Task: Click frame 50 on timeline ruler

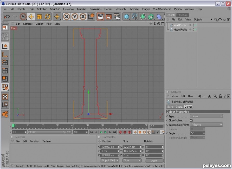Action: [x=87, y=125]
